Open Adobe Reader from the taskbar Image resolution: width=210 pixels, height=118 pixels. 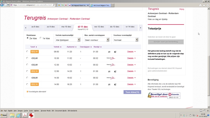tap(25, 115)
